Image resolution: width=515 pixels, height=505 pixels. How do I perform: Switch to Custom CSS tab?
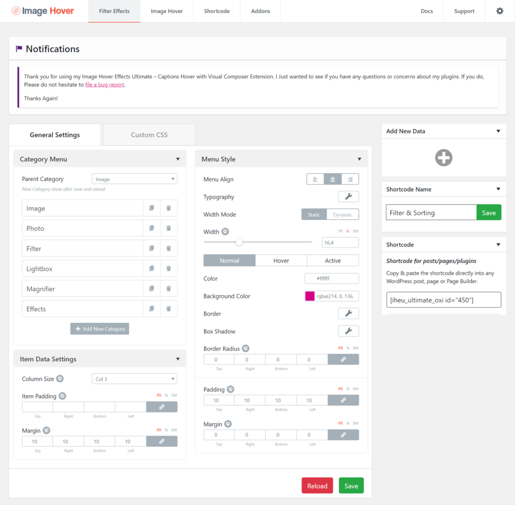click(149, 135)
